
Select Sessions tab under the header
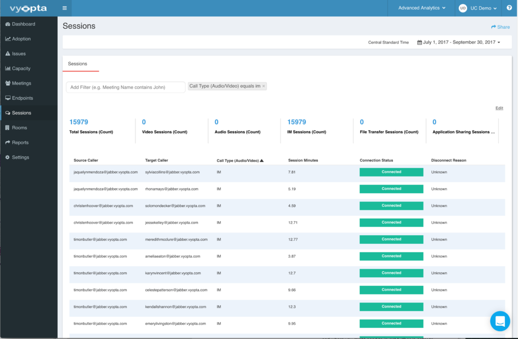click(x=77, y=64)
